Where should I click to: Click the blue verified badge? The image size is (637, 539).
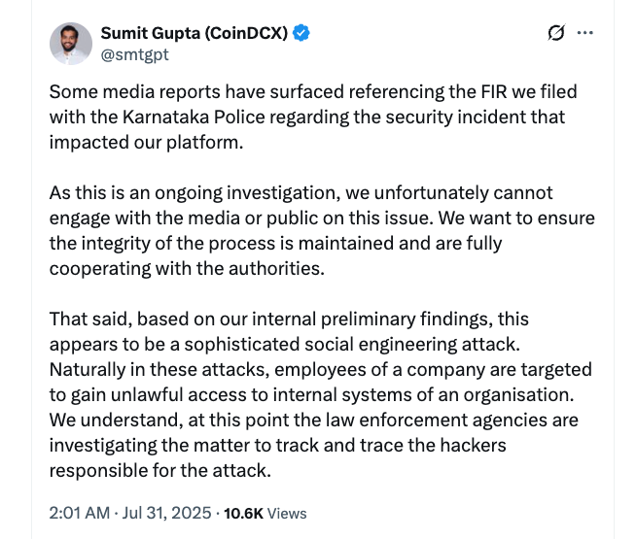tap(302, 33)
